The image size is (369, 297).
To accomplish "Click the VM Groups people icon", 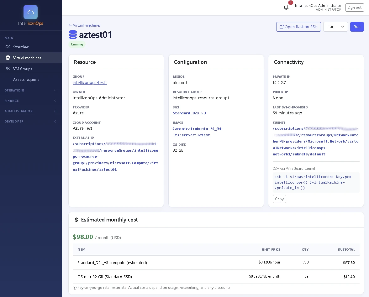I will tap(8, 69).
